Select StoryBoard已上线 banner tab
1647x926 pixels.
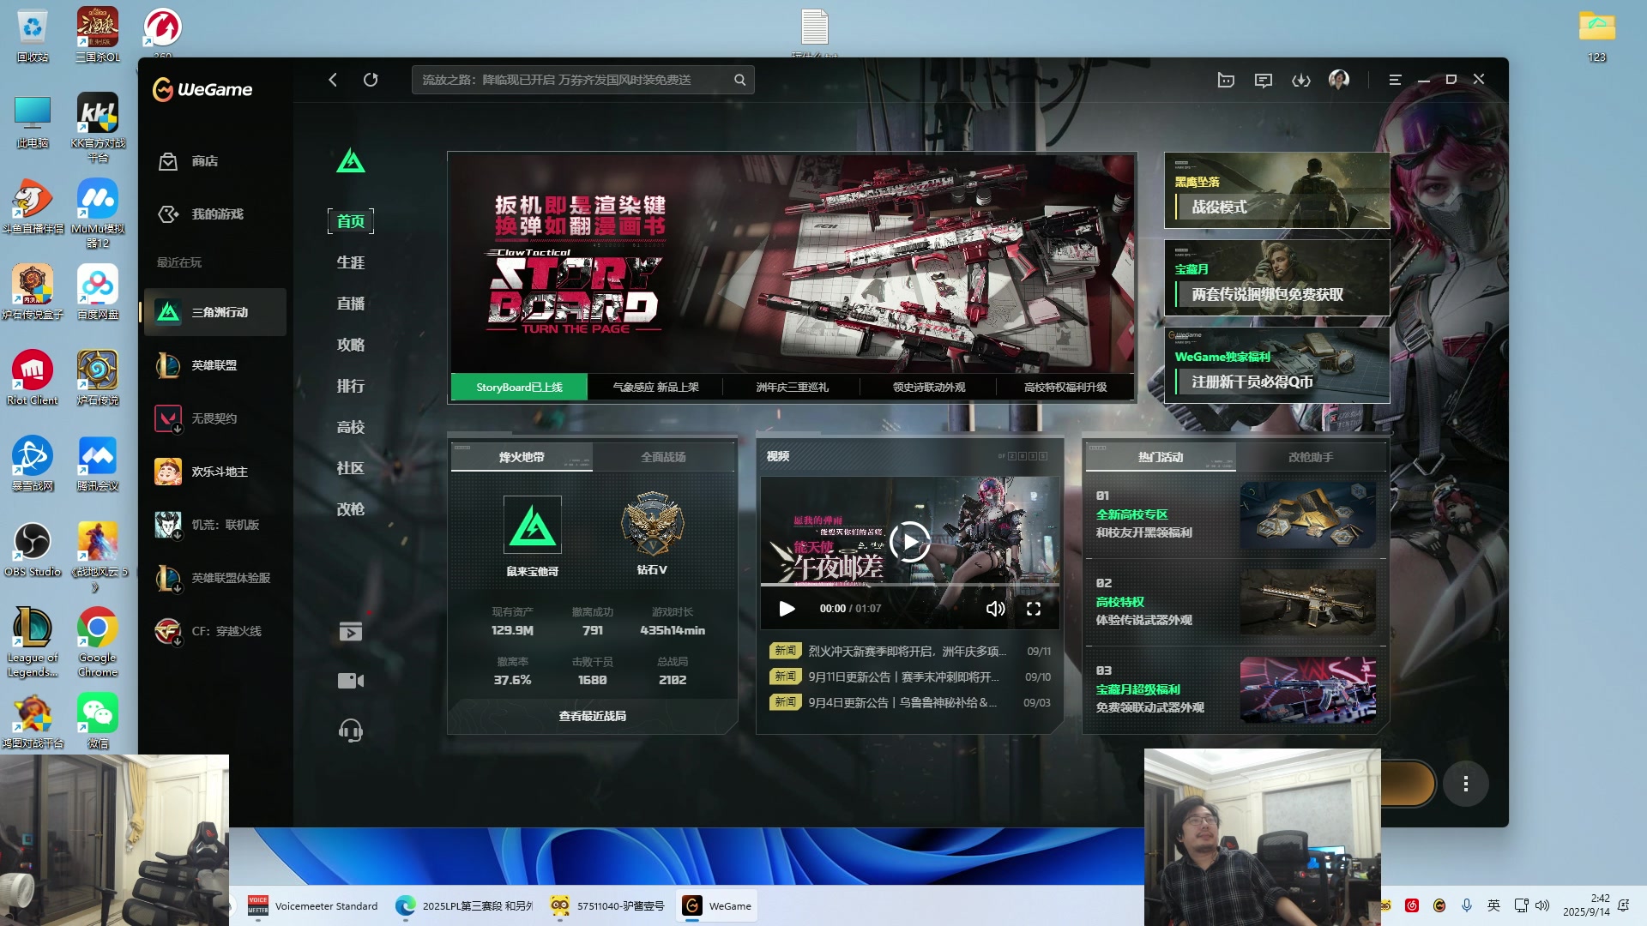[519, 387]
